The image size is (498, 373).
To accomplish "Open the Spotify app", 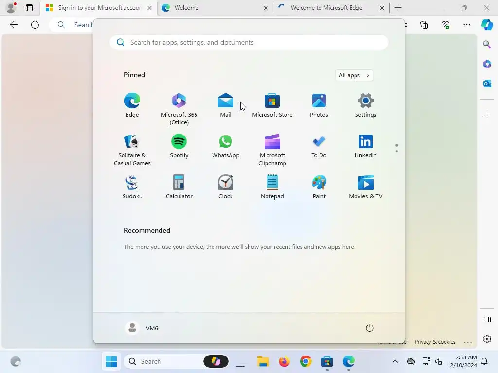I will [x=179, y=146].
